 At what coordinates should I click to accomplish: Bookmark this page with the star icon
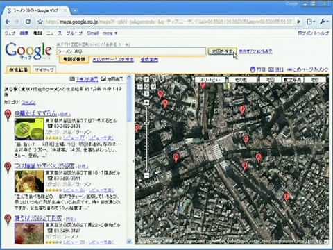[x=40, y=22]
